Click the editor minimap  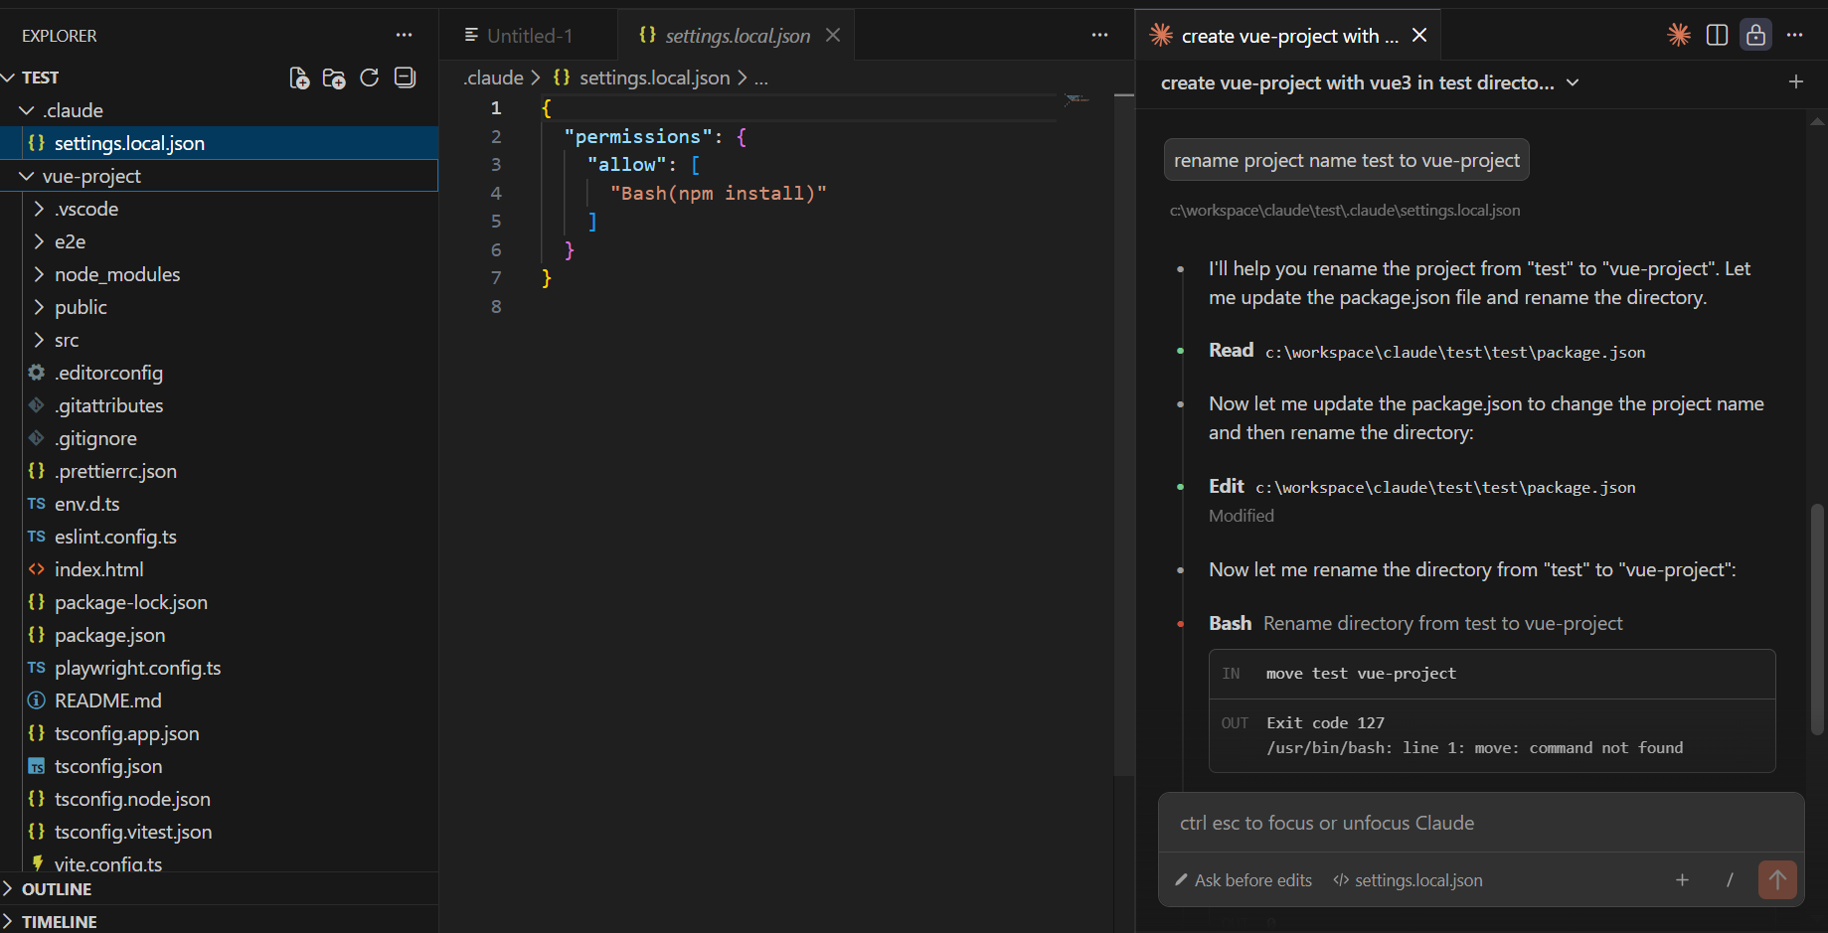coord(1078,99)
